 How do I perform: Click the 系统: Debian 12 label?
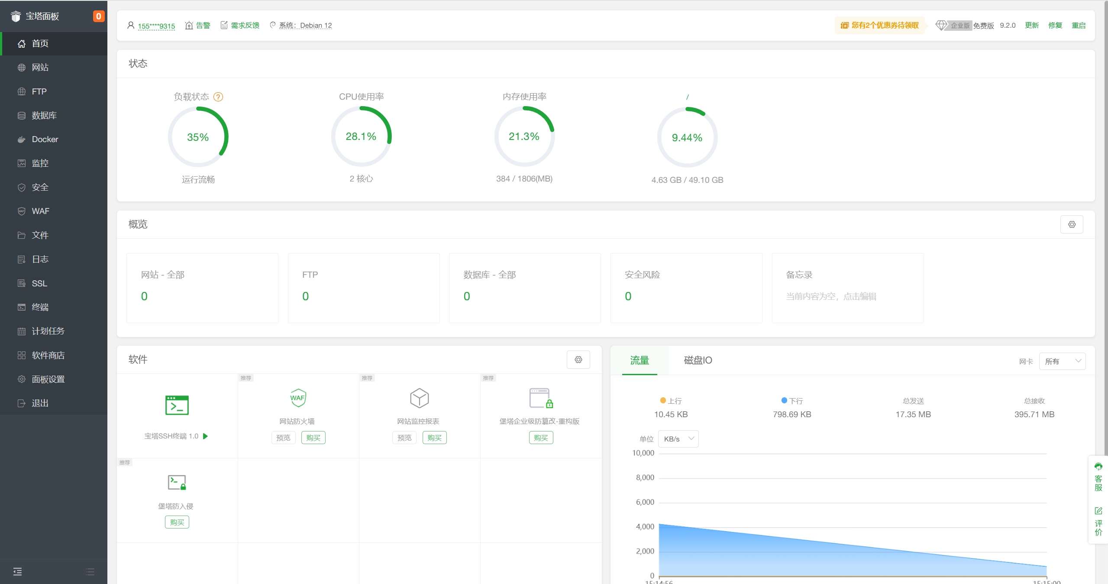[x=305, y=26]
